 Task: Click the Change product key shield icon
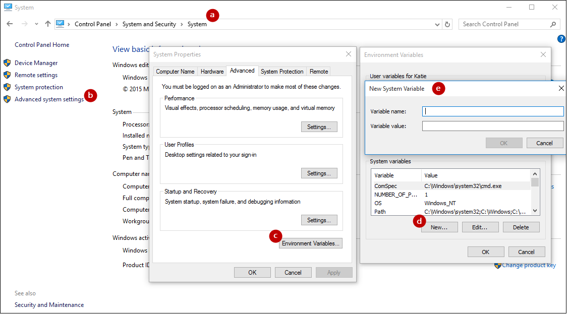497,265
